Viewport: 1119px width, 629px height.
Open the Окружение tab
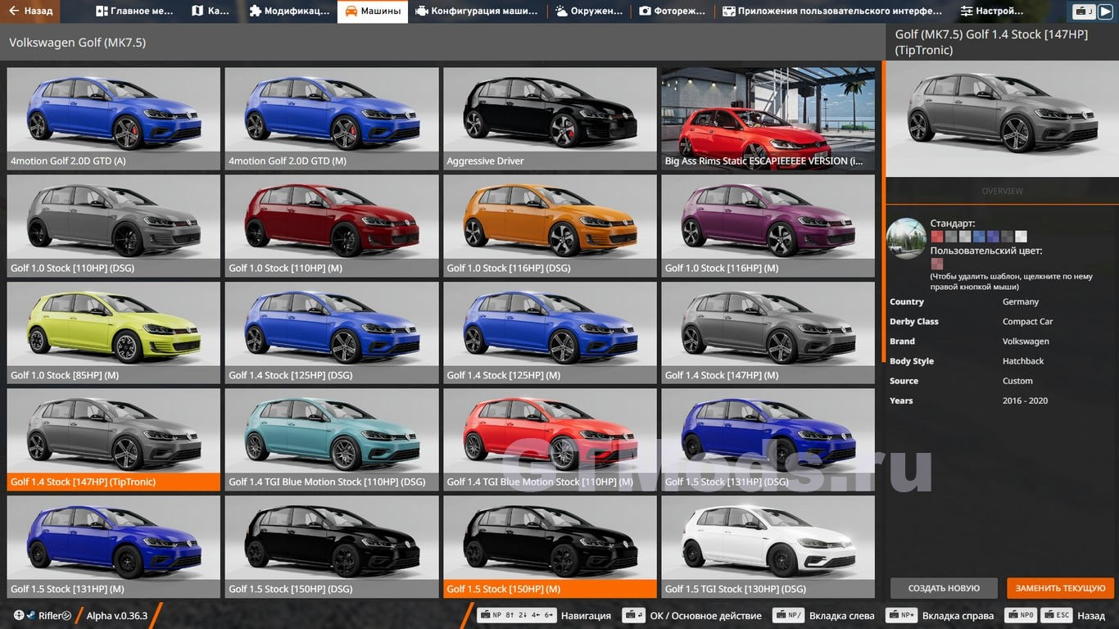click(588, 11)
